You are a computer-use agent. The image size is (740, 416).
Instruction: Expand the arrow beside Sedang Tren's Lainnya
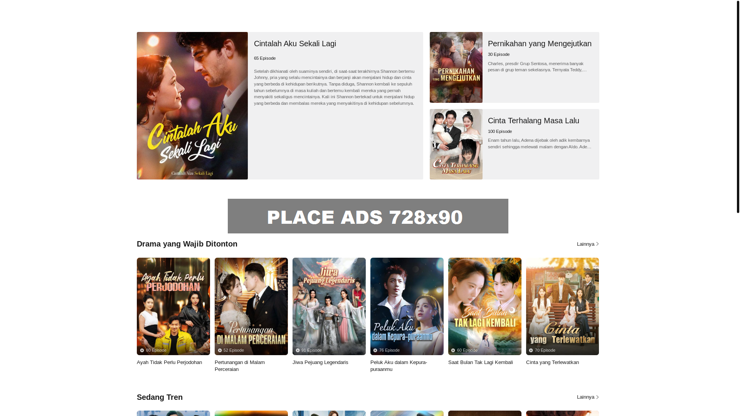pyautogui.click(x=597, y=397)
